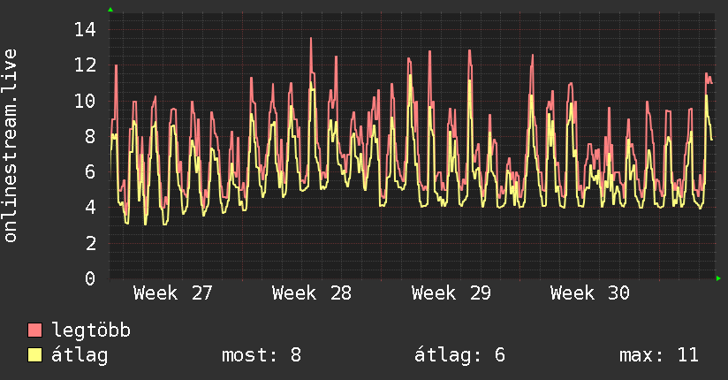The image size is (728, 380).
Task: Click the 10 tick on Y axis
Action: click(x=85, y=101)
